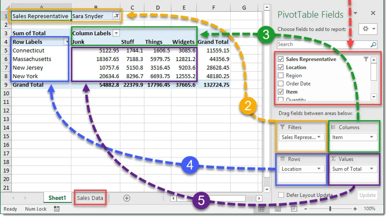Open the Location dropdown in Rows area
388x218 pixels.
click(319, 169)
